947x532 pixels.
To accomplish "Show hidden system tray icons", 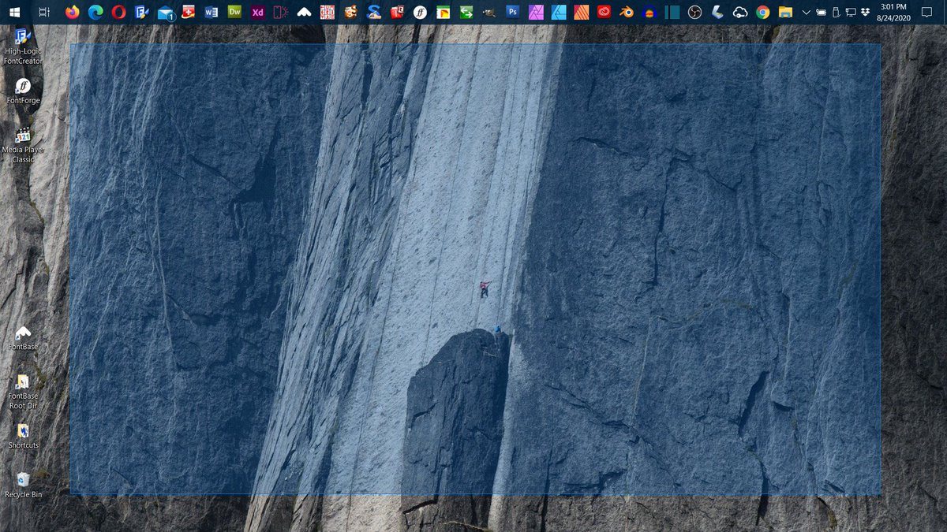I will point(806,12).
